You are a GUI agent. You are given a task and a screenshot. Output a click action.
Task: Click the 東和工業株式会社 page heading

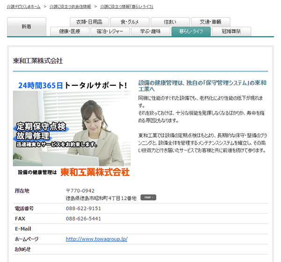click(x=38, y=61)
